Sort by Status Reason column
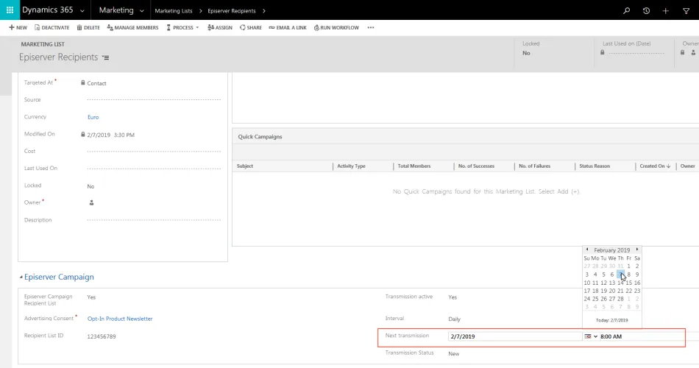The height and width of the screenshot is (368, 699). click(x=595, y=166)
